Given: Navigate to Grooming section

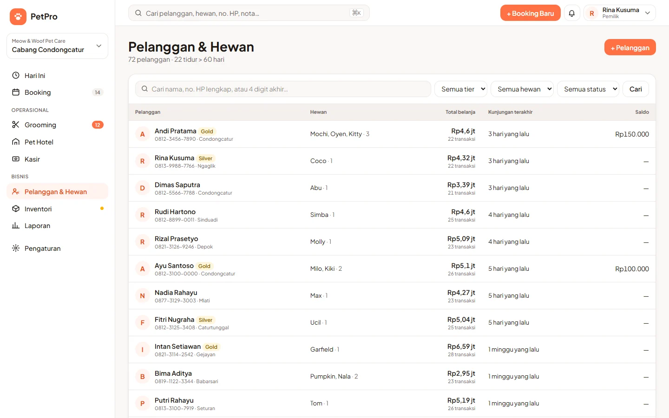Looking at the screenshot, I should pos(57,124).
